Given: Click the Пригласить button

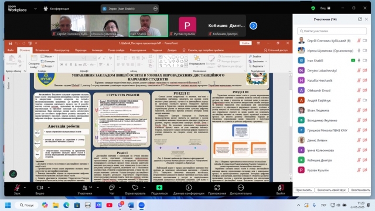Looking at the screenshot, I should 304,190.
